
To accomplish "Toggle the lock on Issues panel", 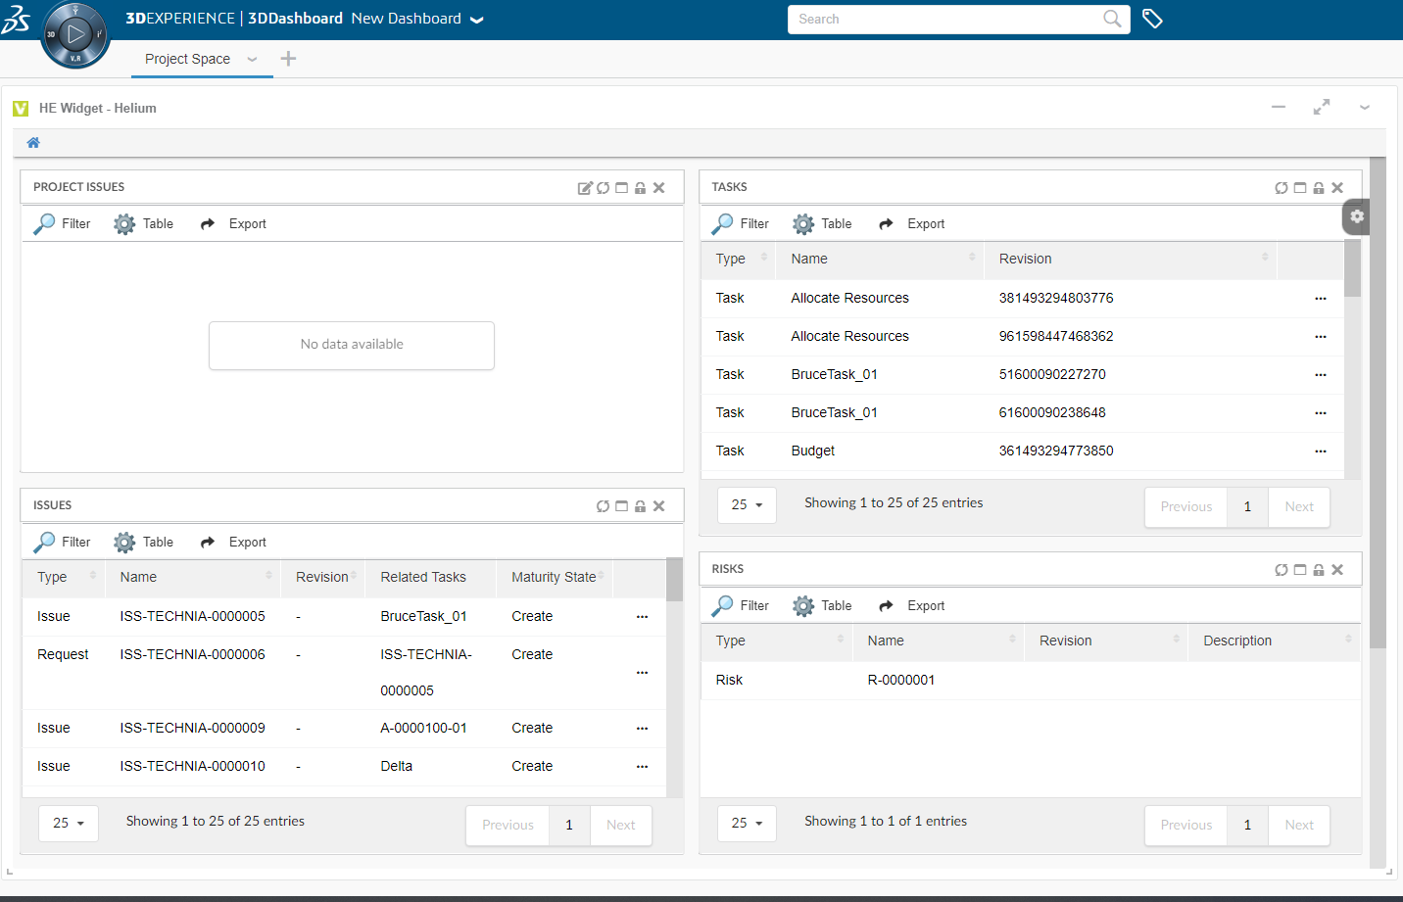I will point(640,506).
